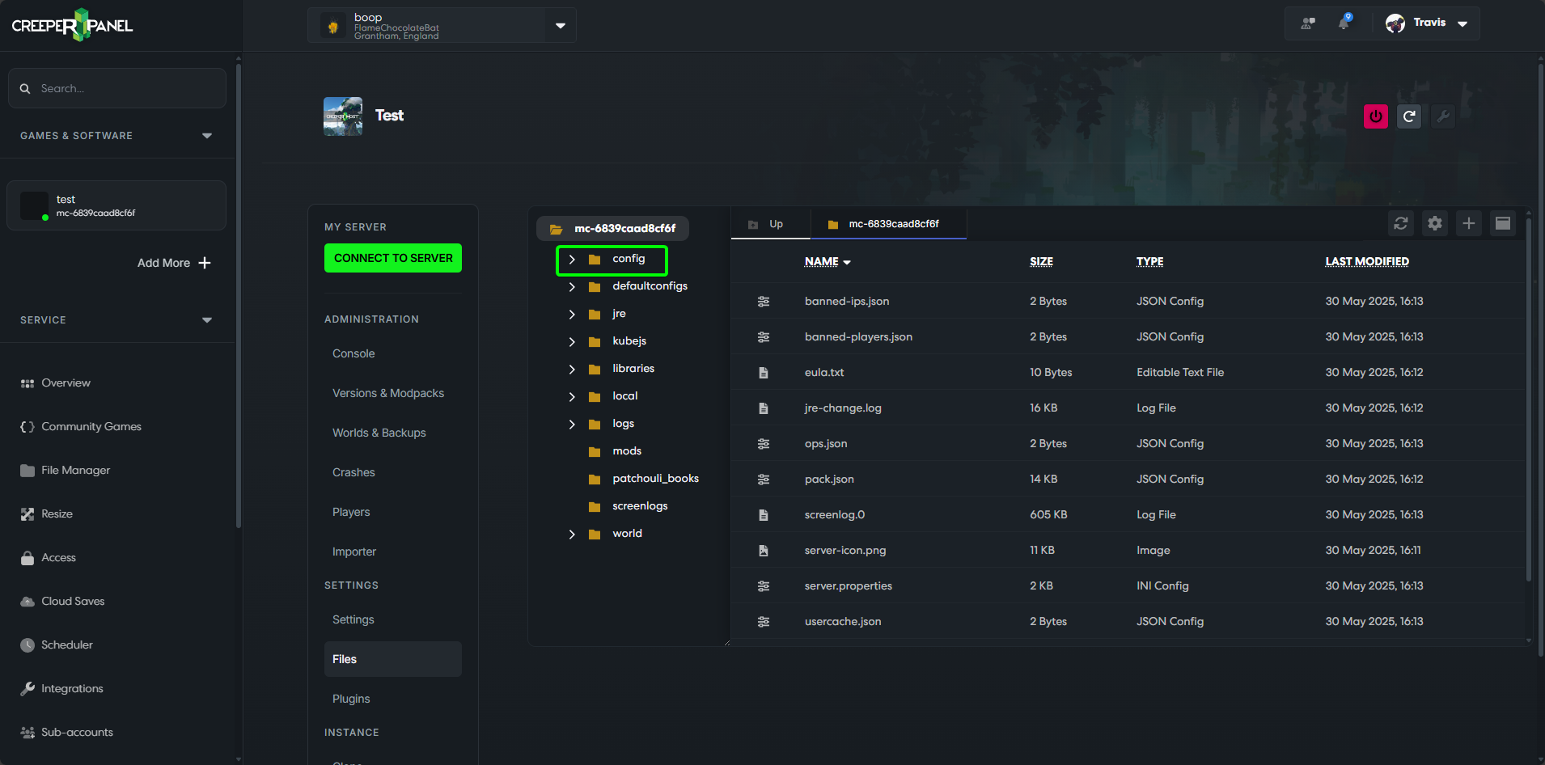Expand the world folder in the tree
The height and width of the screenshot is (765, 1545).
tap(572, 534)
